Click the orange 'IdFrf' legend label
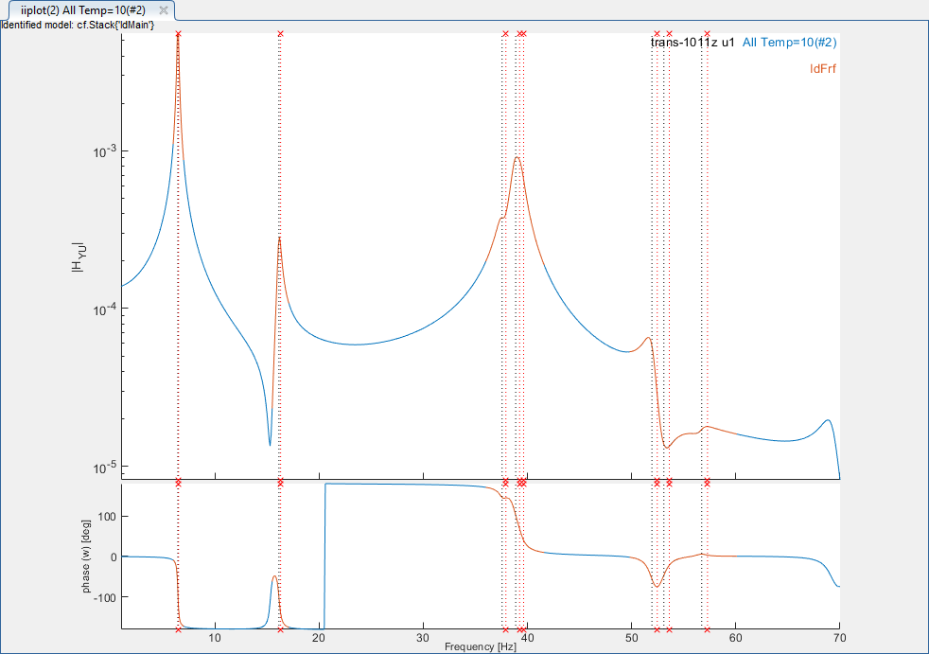The height and width of the screenshot is (654, 929). (822, 69)
